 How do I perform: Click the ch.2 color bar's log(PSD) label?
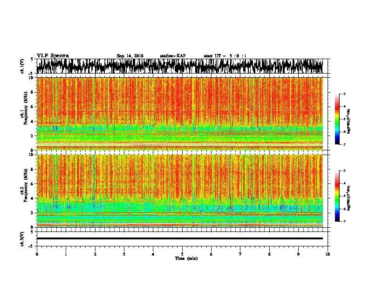click(349, 198)
